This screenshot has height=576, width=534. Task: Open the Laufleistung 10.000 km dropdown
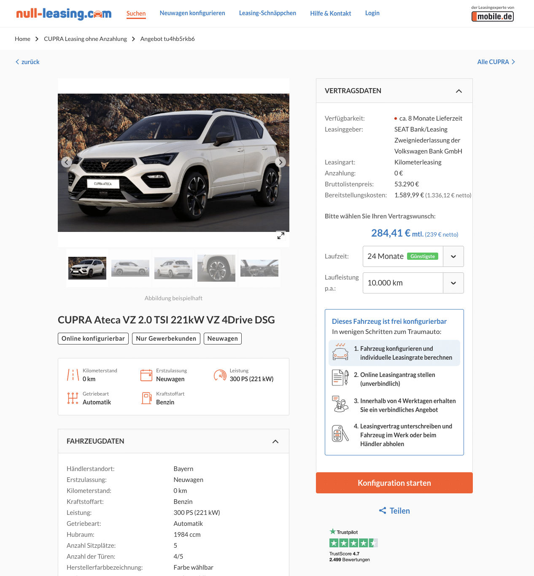click(x=413, y=283)
